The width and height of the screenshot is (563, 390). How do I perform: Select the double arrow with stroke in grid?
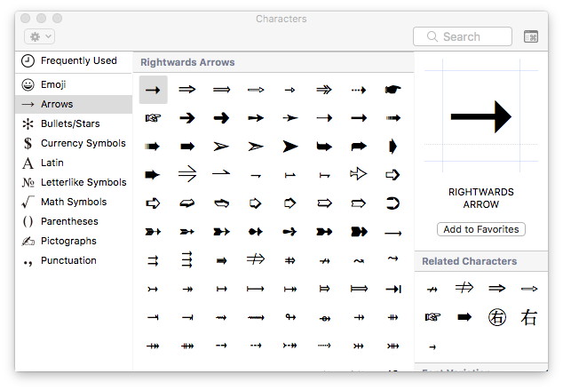256,259
